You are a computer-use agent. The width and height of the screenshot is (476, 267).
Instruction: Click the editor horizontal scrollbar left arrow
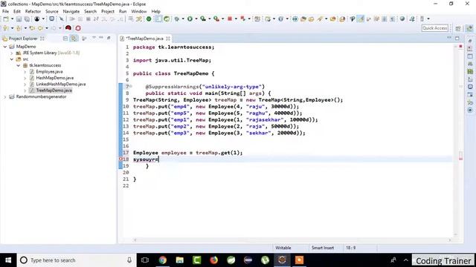coord(135,240)
